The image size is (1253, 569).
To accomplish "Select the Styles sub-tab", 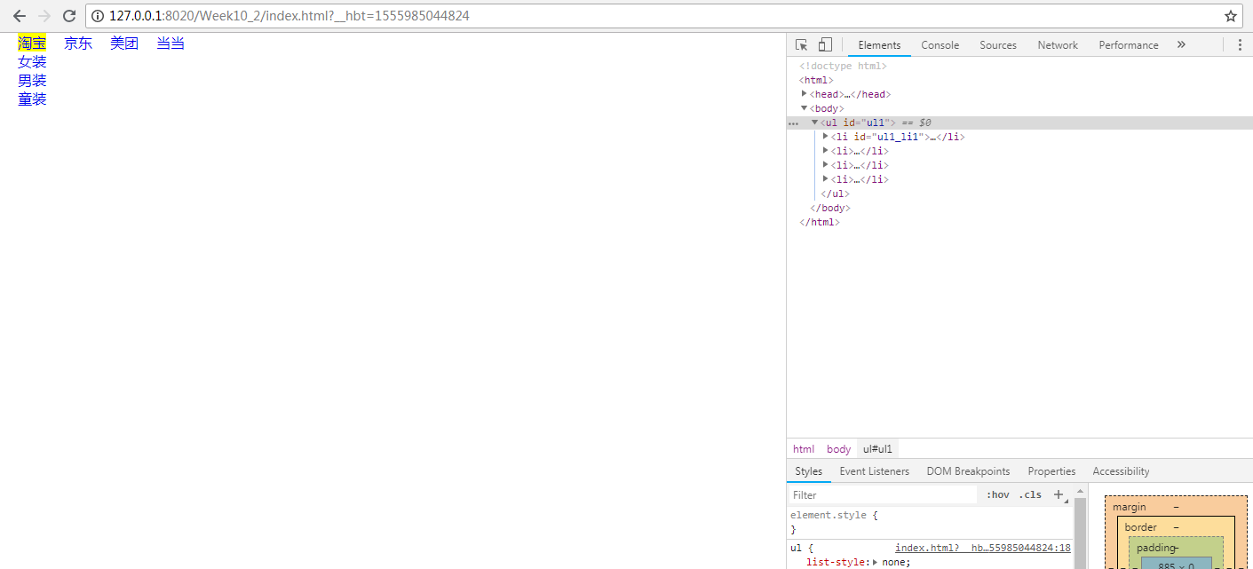I will 808,471.
